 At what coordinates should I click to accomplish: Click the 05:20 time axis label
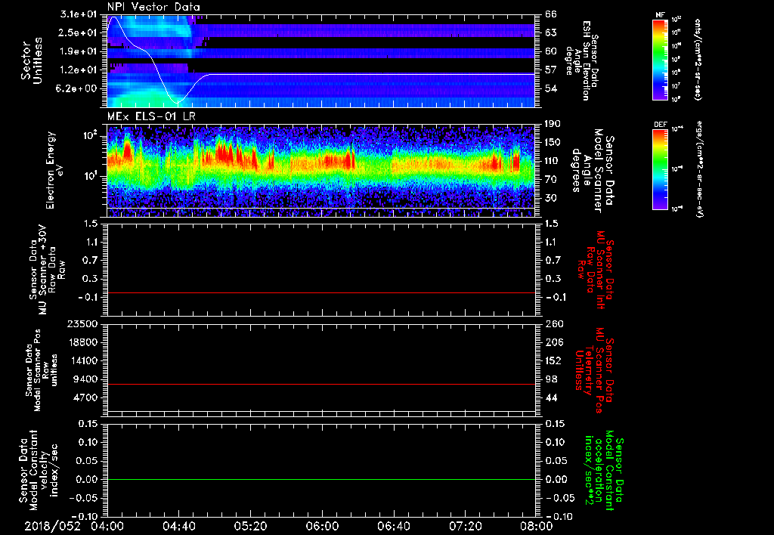(x=250, y=526)
